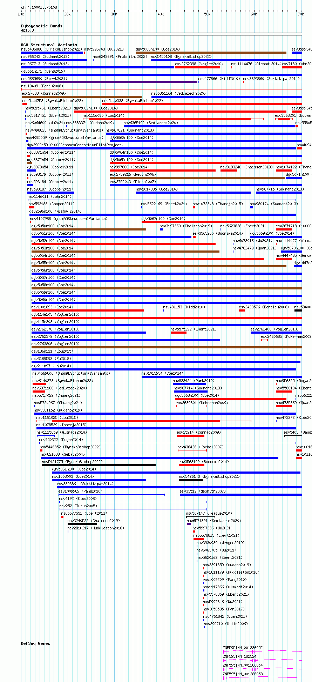Image resolution: width=312 pixels, height=682 pixels.
Task: Click the purple bar under nsv5665690
Action: (x=109, y=82)
